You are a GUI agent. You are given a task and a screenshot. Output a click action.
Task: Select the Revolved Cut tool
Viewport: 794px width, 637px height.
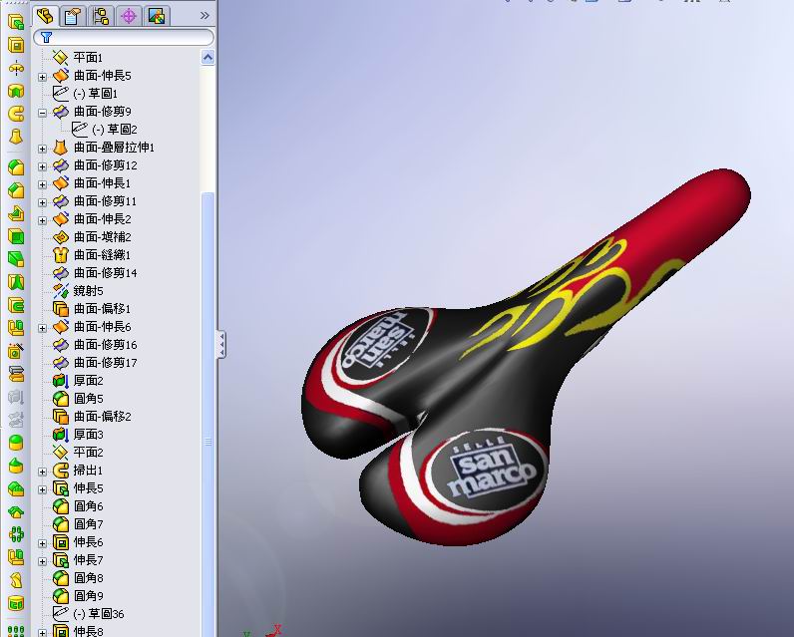[x=16, y=91]
